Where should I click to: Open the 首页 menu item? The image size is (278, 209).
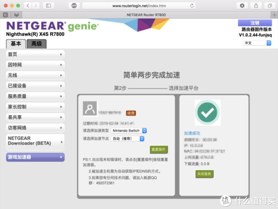coord(35,54)
